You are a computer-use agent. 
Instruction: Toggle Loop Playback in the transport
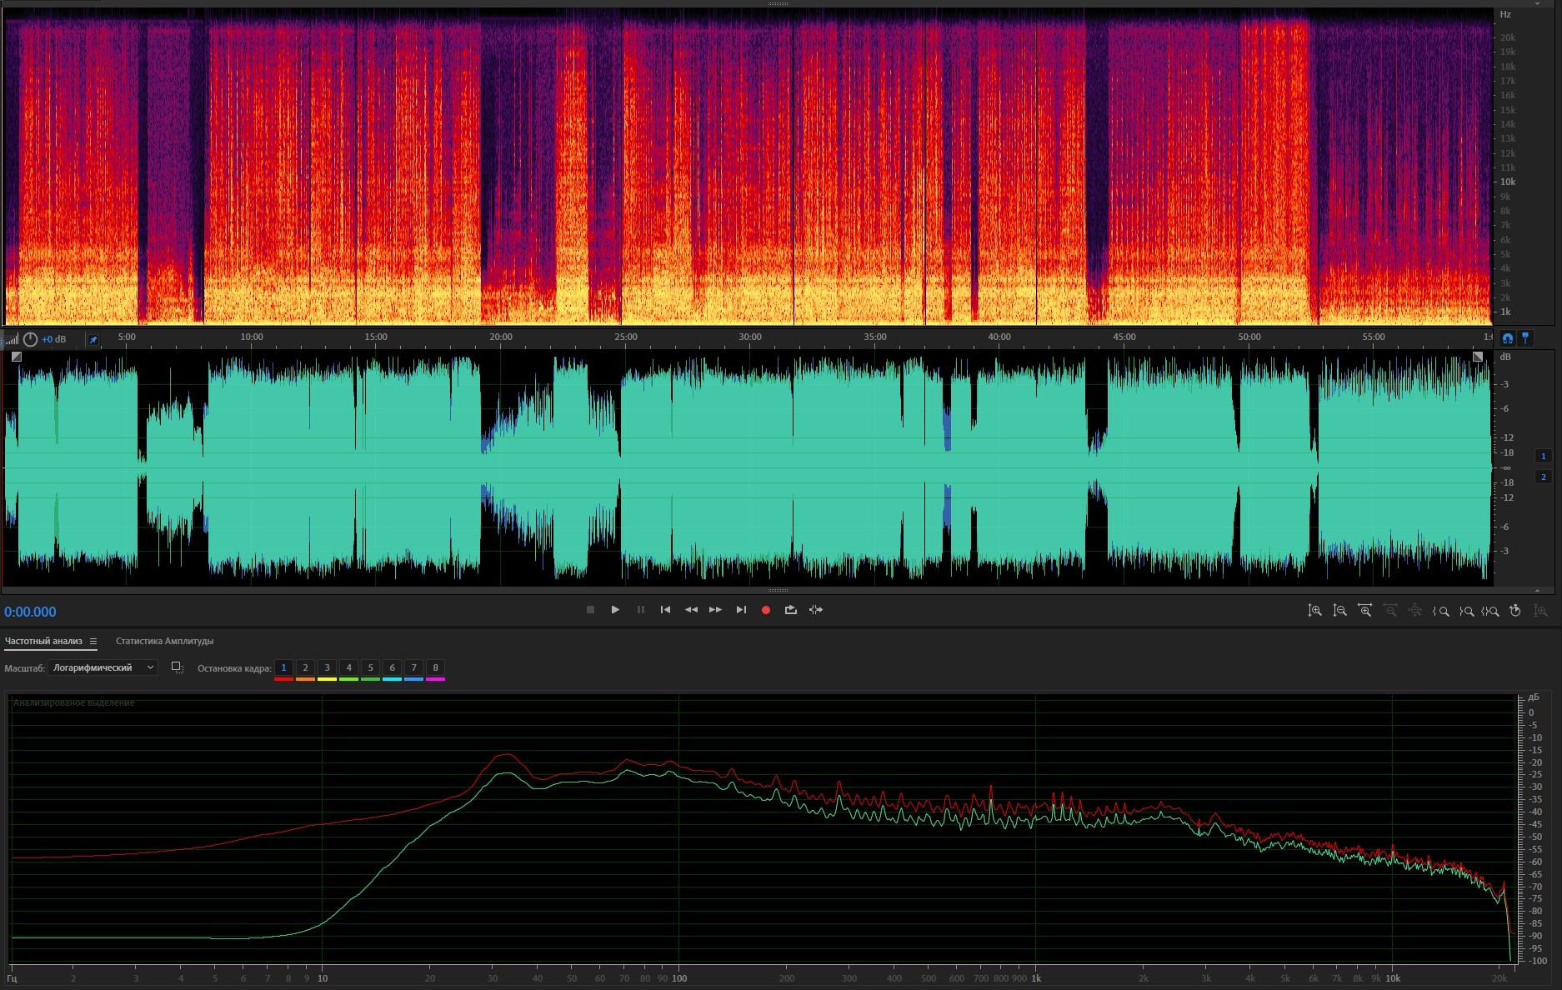pos(791,610)
